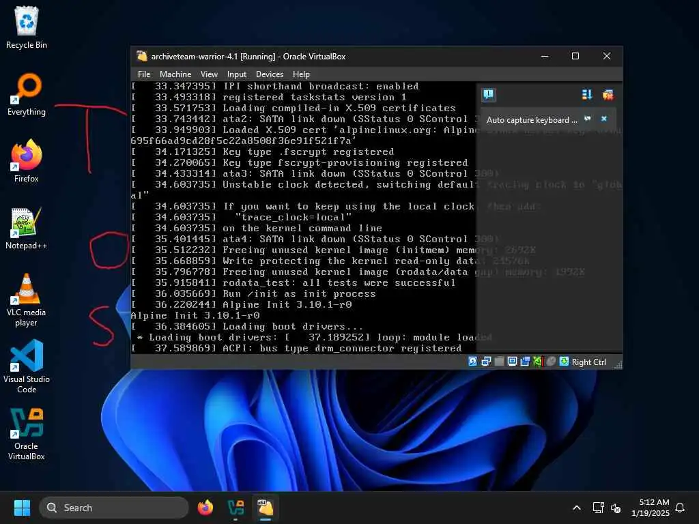The width and height of the screenshot is (699, 524).
Task: Select the Everything desktop shortcut
Action: [x=27, y=94]
